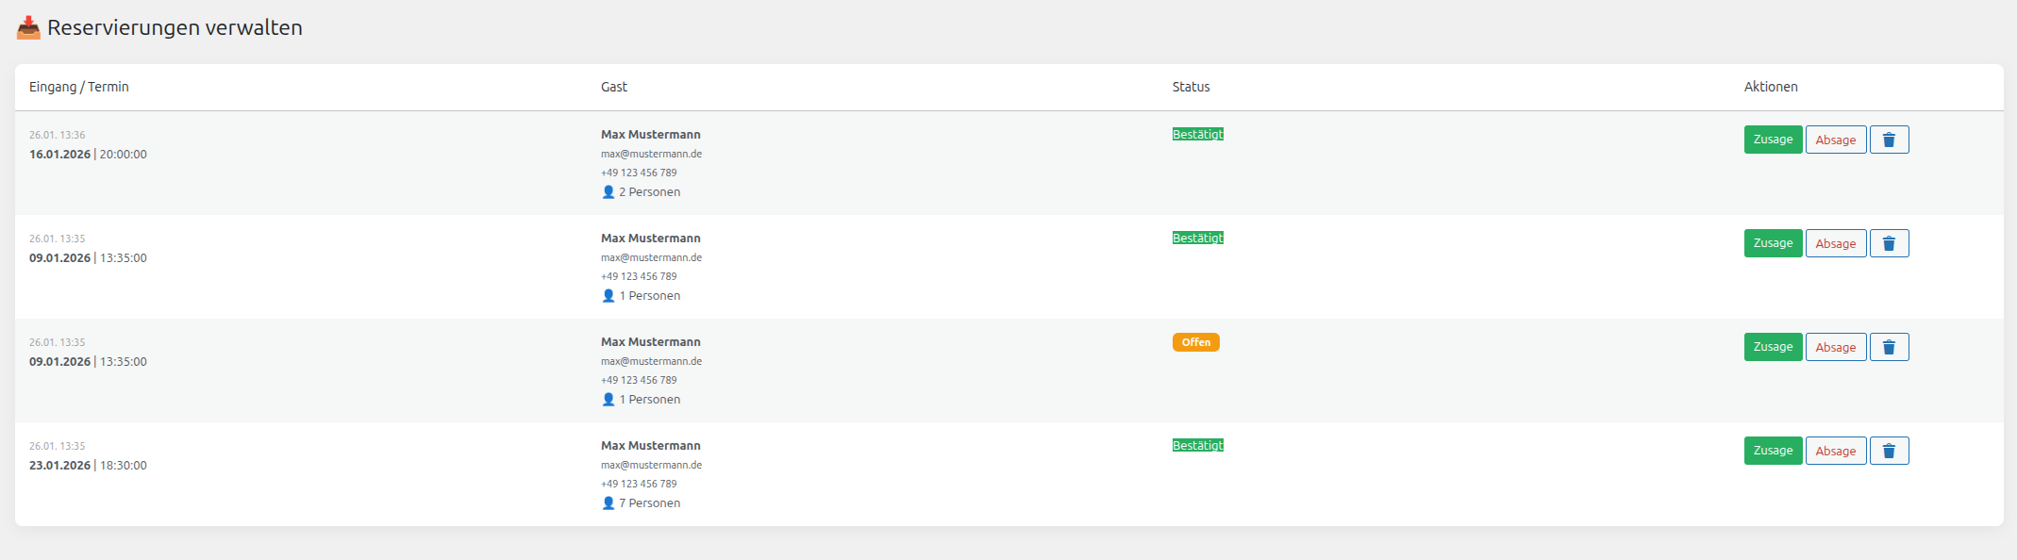Delete the 16.01.2026 reservation via trash icon
2017x560 pixels.
pos(1889,140)
